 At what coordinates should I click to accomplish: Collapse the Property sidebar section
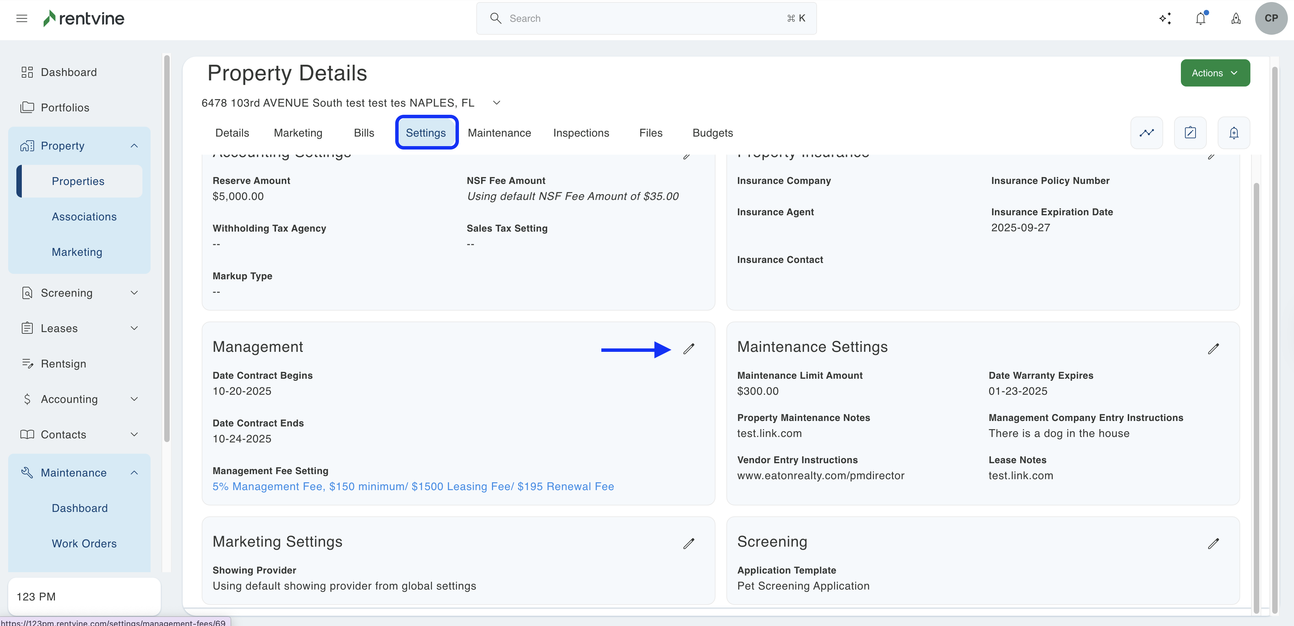click(134, 145)
